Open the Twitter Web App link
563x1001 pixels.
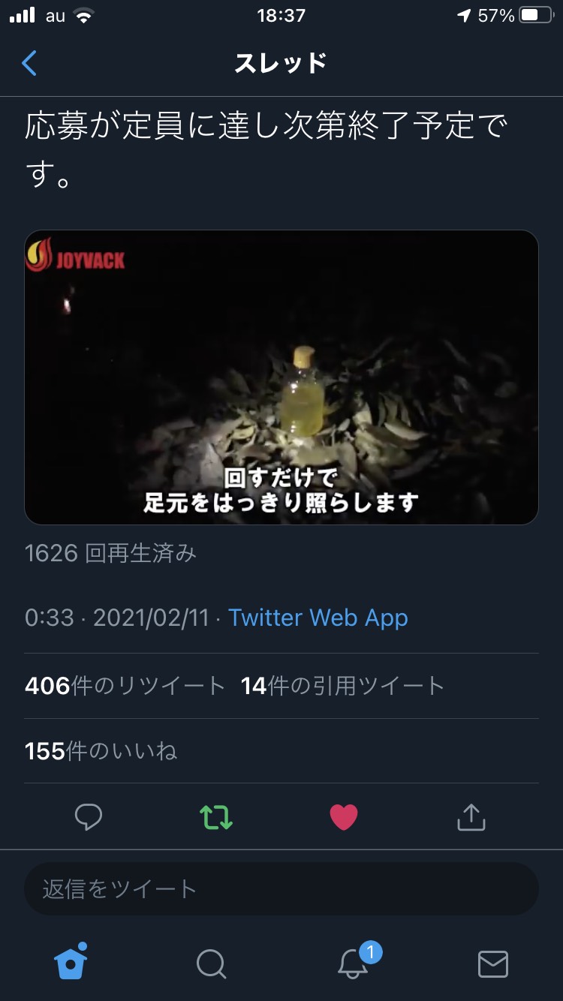coord(318,618)
